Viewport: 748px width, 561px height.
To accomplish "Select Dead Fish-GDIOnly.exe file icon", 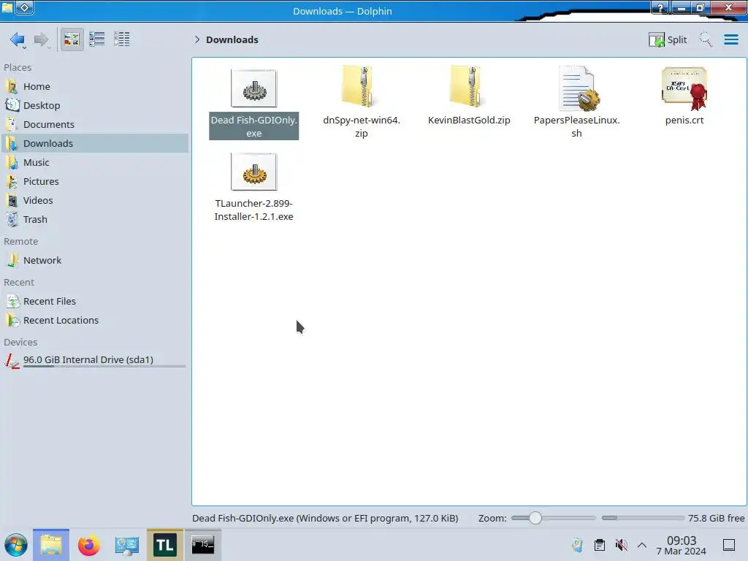I will click(x=253, y=88).
